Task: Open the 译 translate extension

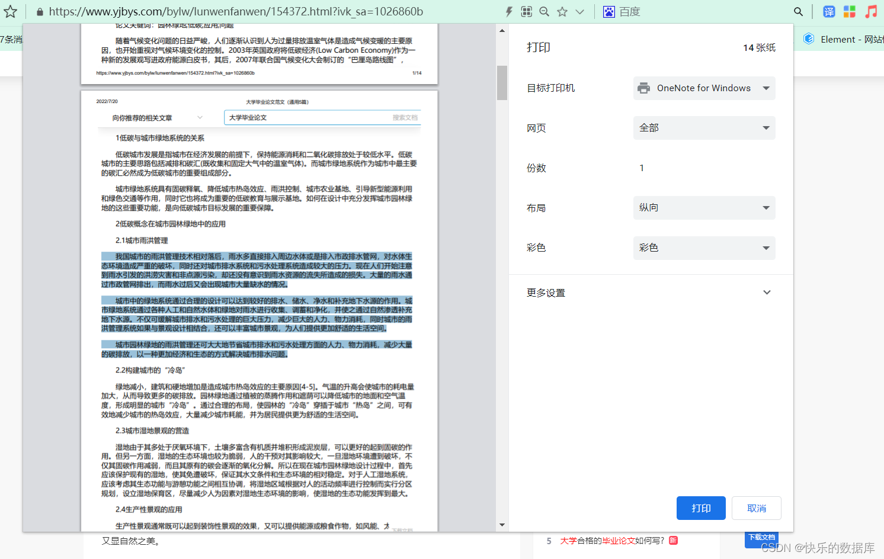Action: [828, 11]
